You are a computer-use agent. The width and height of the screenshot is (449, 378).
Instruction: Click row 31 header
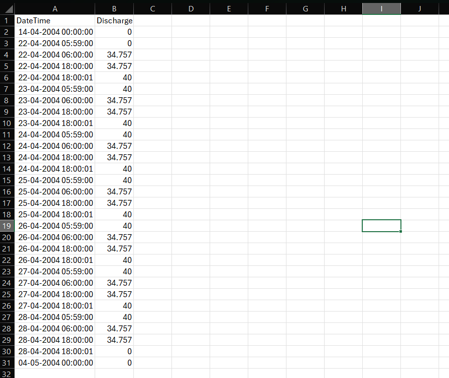(x=7, y=363)
